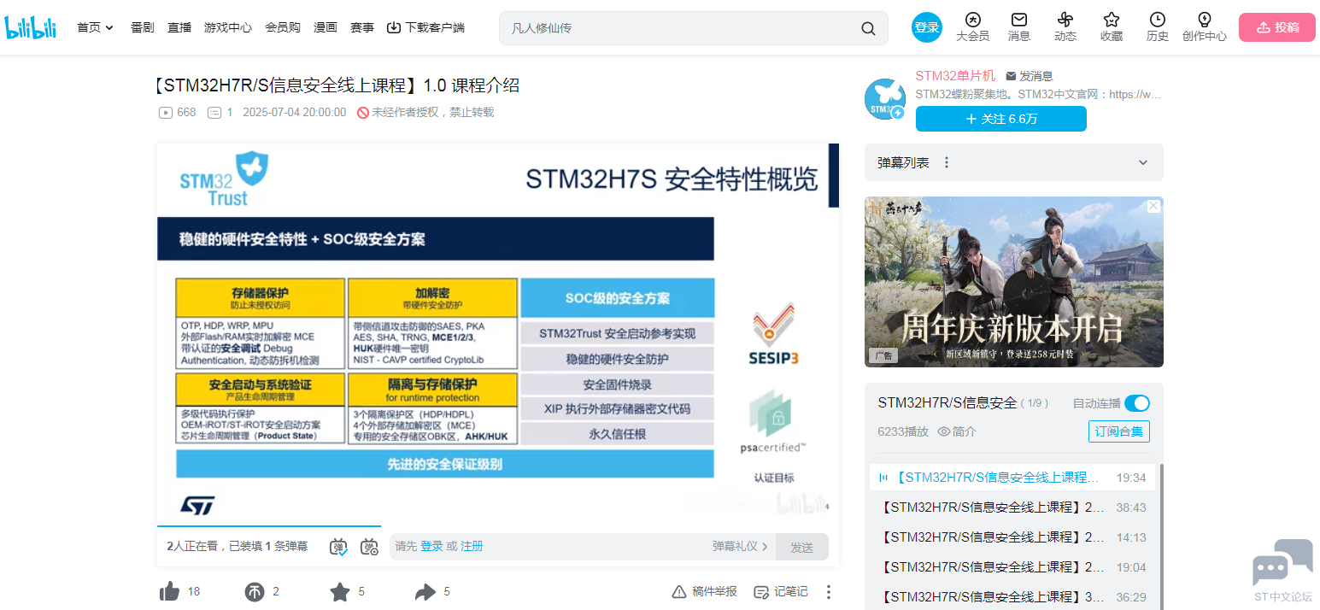
Task: Click the video progress bar
Action: tap(497, 526)
